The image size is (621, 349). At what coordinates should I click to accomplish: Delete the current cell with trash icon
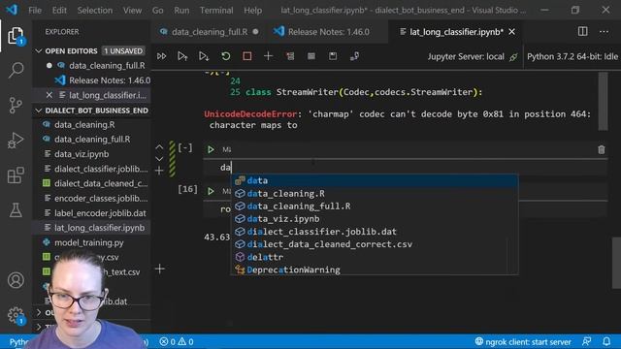coord(602,149)
